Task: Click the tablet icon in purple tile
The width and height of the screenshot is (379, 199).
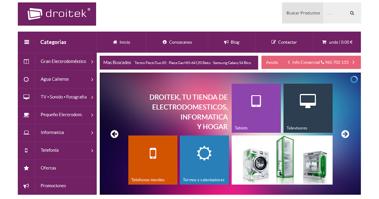Action: (x=256, y=101)
